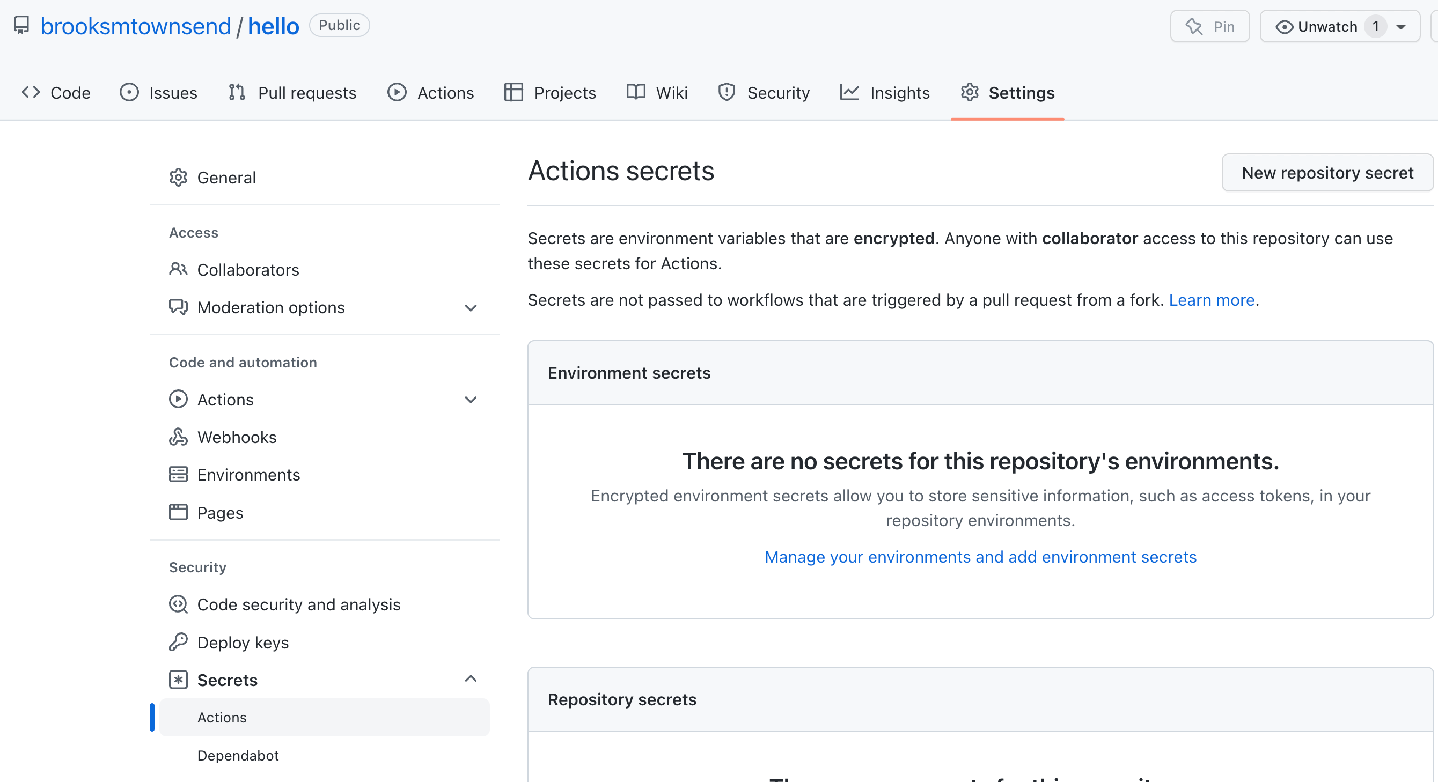This screenshot has height=782, width=1438.
Task: Open Actions via its play icon
Action: (x=397, y=93)
